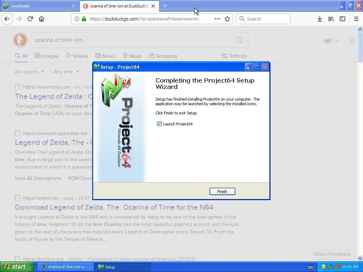The width and height of the screenshot is (363, 272).
Task: Click the keyboard tray icon
Action: [311, 267]
